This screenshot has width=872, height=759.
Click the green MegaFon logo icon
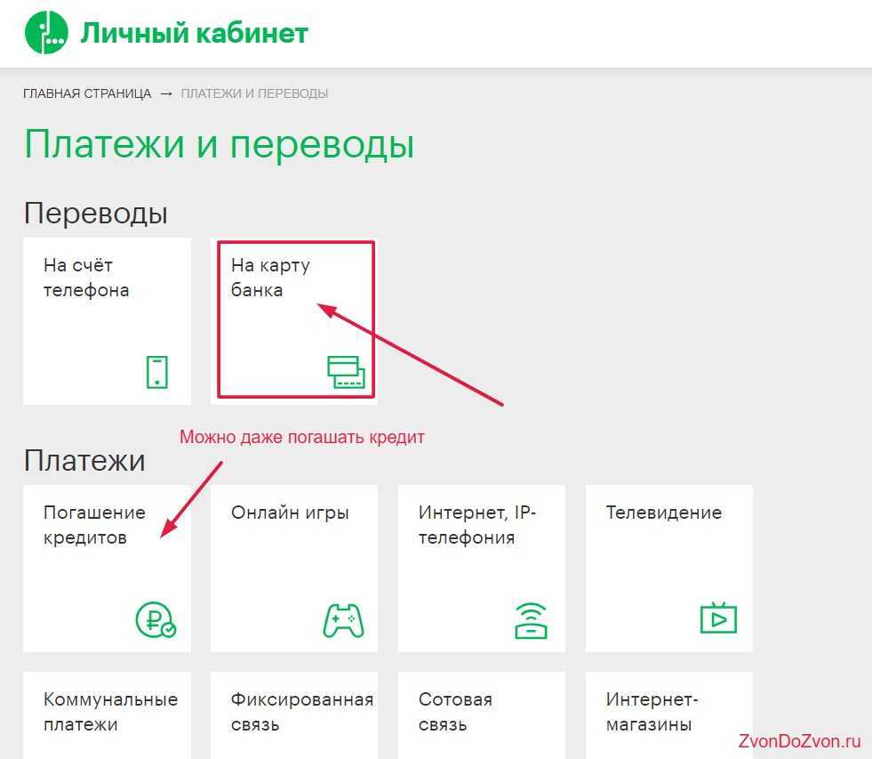coord(46,34)
